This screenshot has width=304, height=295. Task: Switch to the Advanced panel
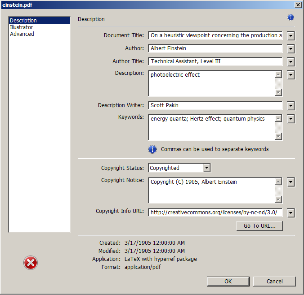click(22, 34)
